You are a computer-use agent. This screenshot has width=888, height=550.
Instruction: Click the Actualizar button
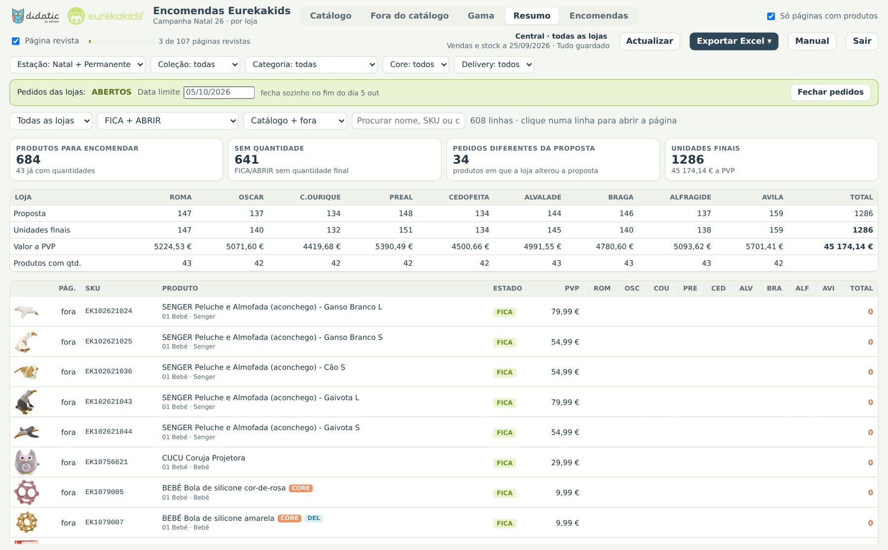(649, 41)
